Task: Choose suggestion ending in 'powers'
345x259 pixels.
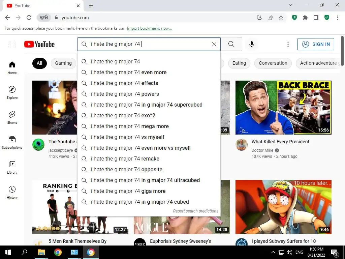Action: coord(149,94)
